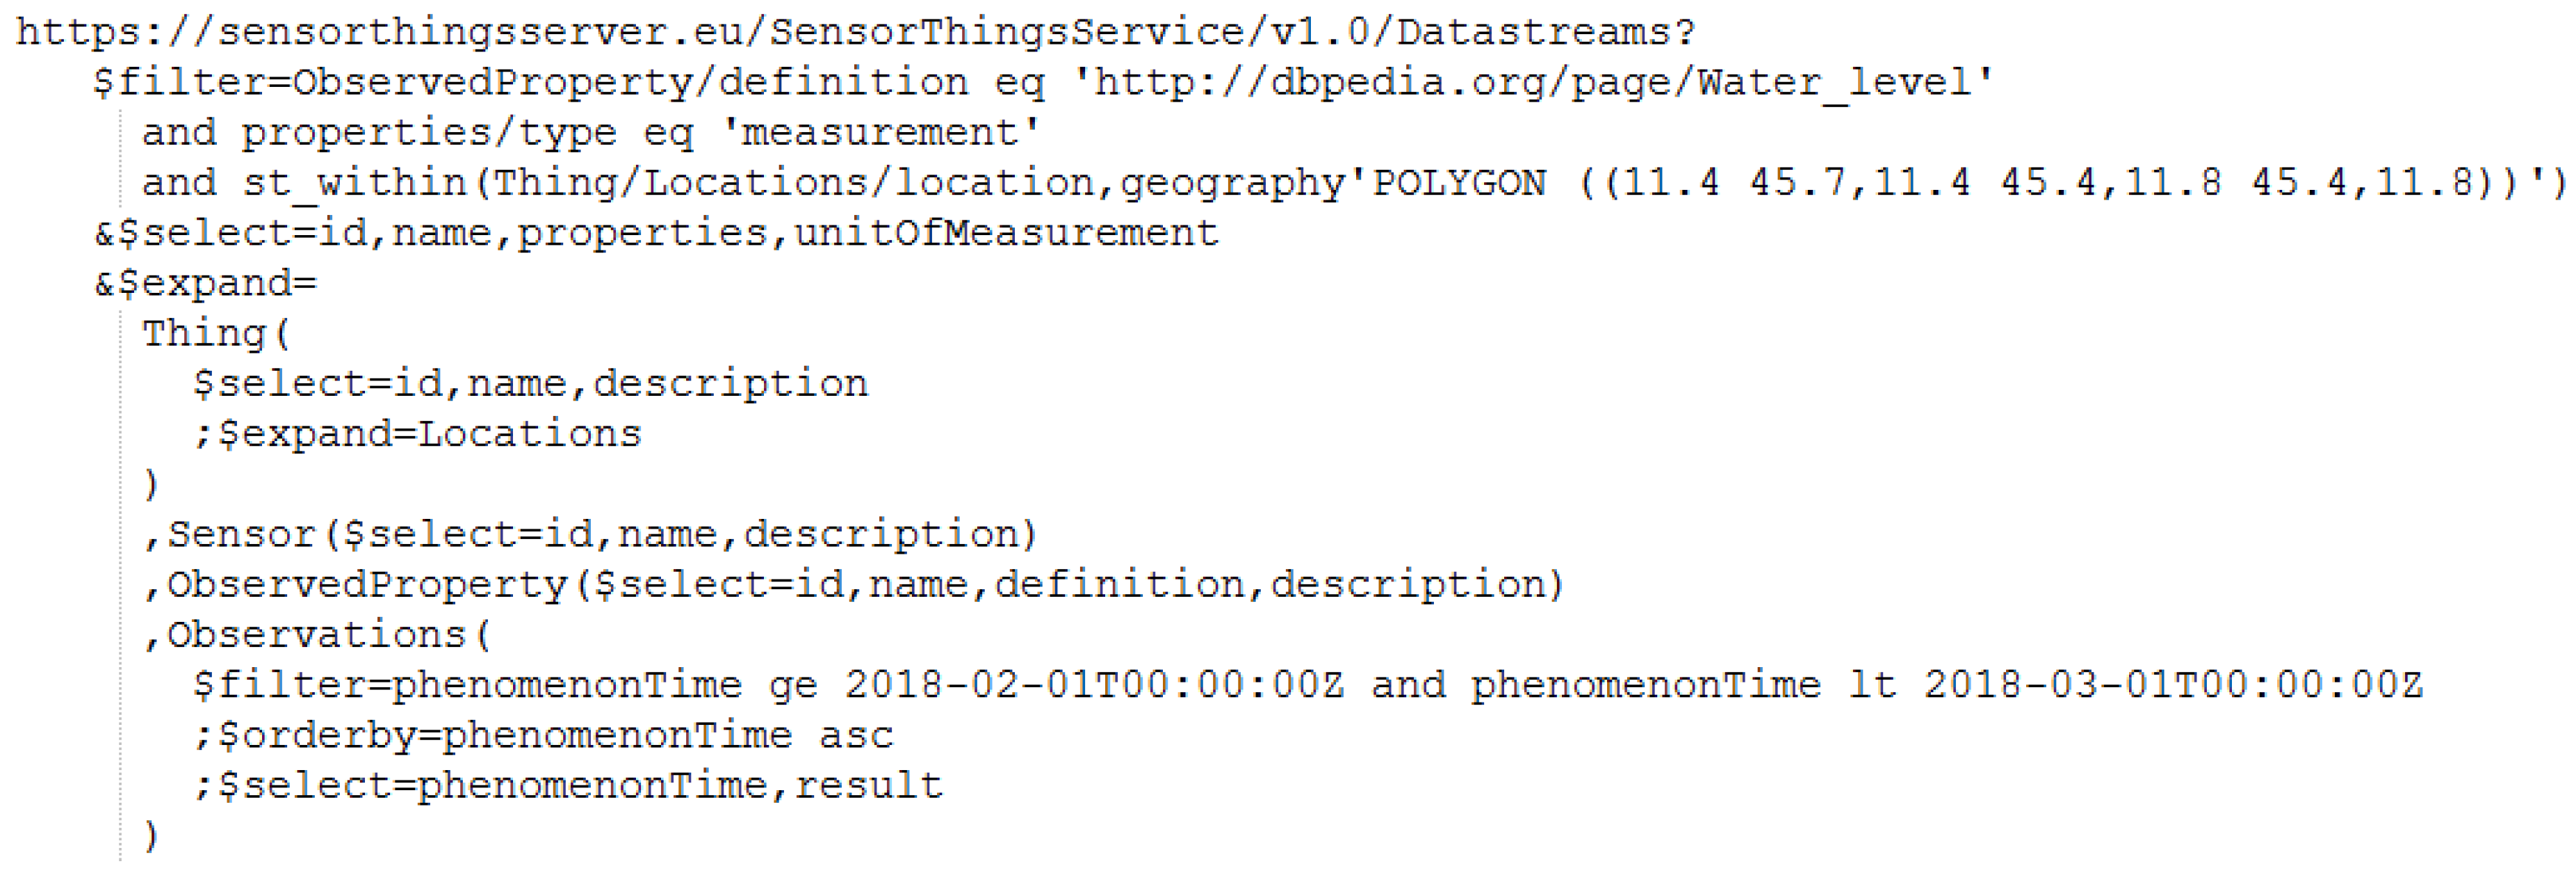Click the sensorthingsserver.eu Datastreams URL line
This screenshot has height=873, width=2576.
[x=855, y=32]
